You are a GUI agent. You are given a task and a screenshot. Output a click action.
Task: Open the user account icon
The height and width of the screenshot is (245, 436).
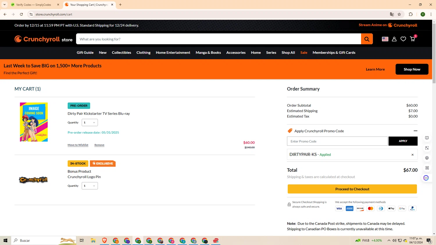coord(394,39)
